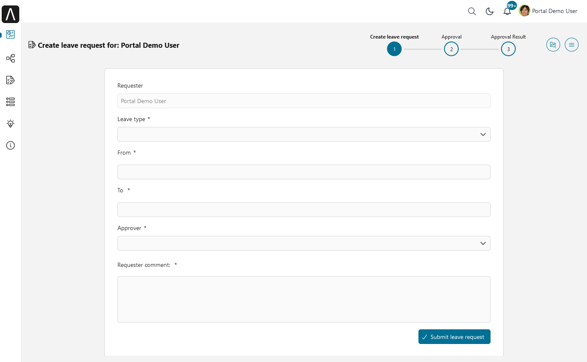This screenshot has height=362, width=587.
Task: Click the user avatar picture
Action: 525,11
